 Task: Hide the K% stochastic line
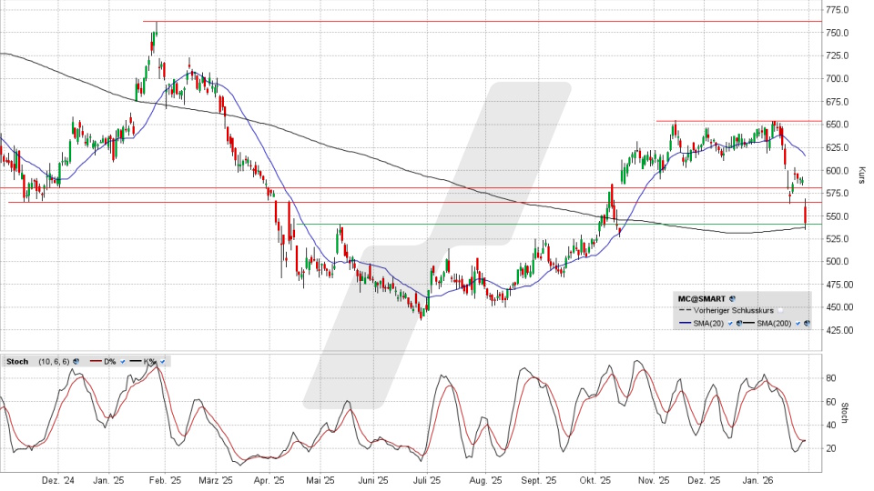click(x=162, y=362)
